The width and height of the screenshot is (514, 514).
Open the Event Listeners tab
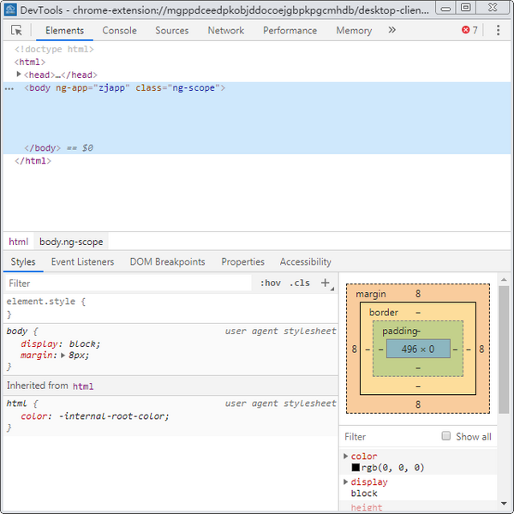[x=82, y=261]
